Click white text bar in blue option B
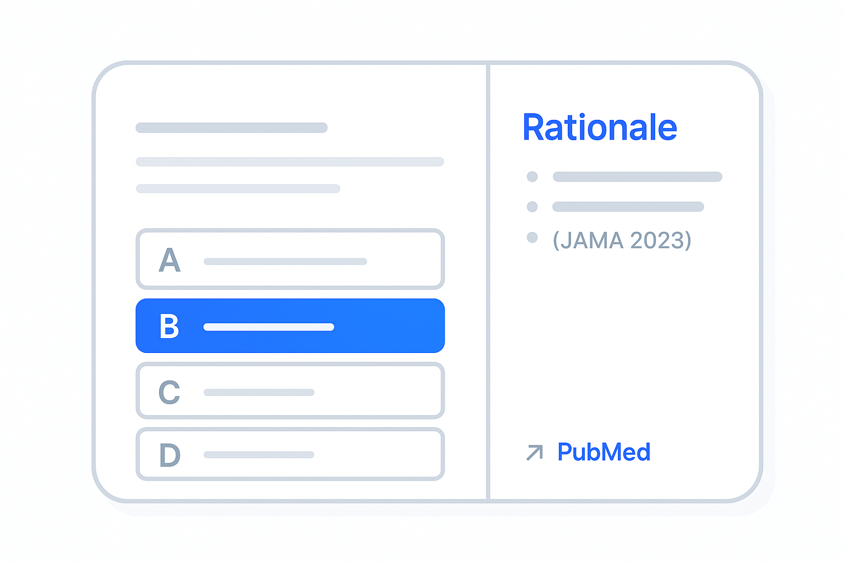The image size is (845, 563). (x=268, y=327)
